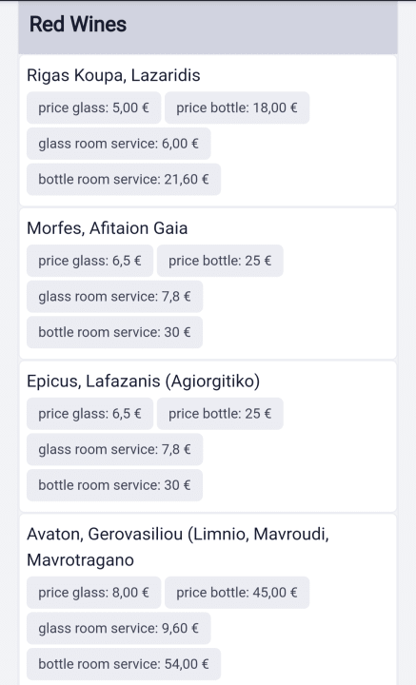Choose Epicus bottle room service 30 €
This screenshot has width=416, height=685.
(114, 485)
